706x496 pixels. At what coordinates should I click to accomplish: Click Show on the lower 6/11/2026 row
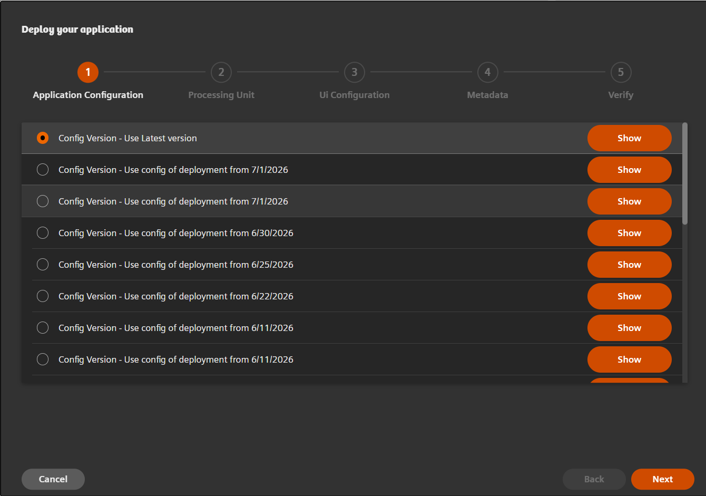(x=629, y=359)
